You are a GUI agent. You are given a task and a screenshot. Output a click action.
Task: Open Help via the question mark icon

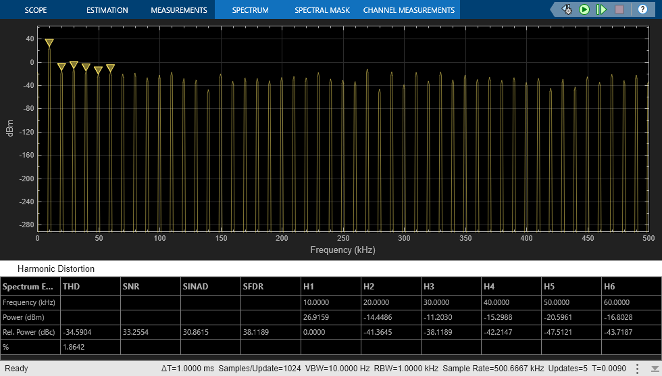pos(641,9)
